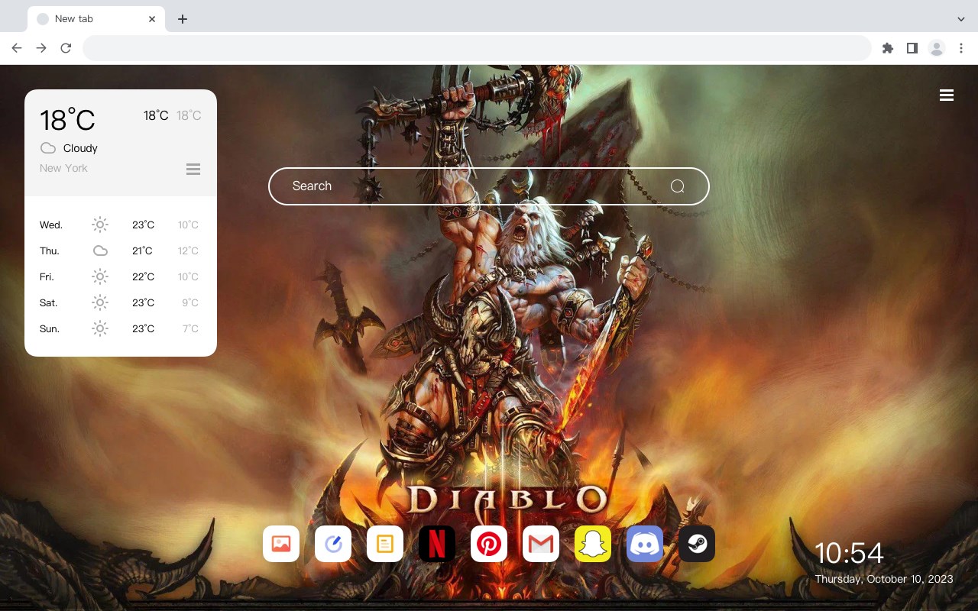Select the Fri. forecast row

[121, 276]
